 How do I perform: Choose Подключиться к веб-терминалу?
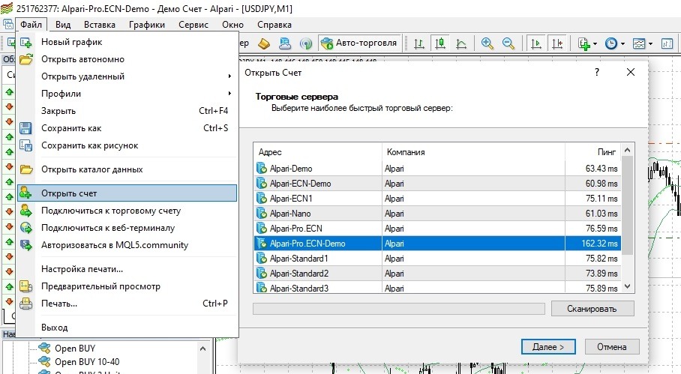(127, 228)
